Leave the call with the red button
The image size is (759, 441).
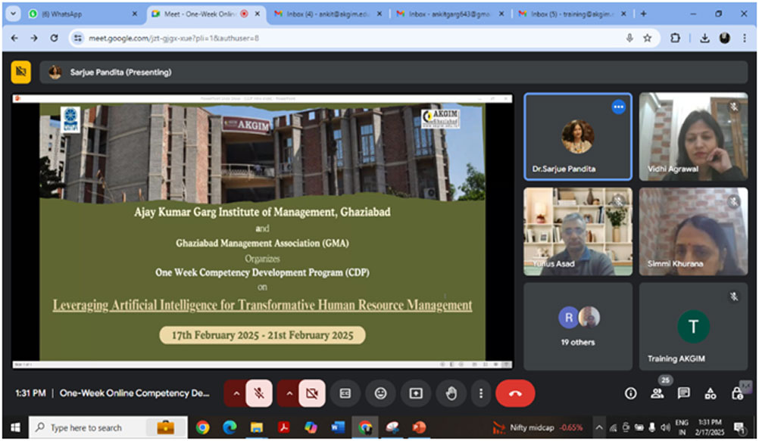(515, 393)
